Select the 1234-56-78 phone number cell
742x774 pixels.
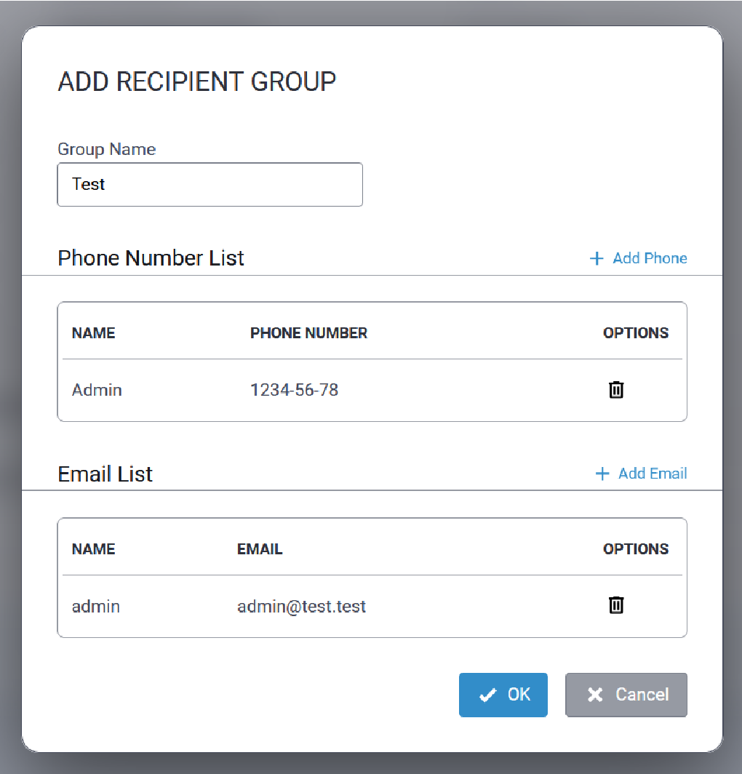point(294,390)
